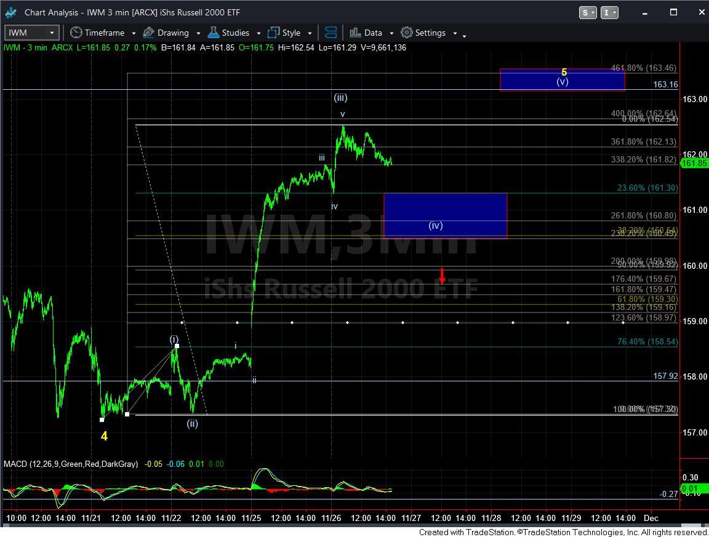Click the 163.16 horizontal line price label
The image size is (709, 537).
[x=665, y=84]
